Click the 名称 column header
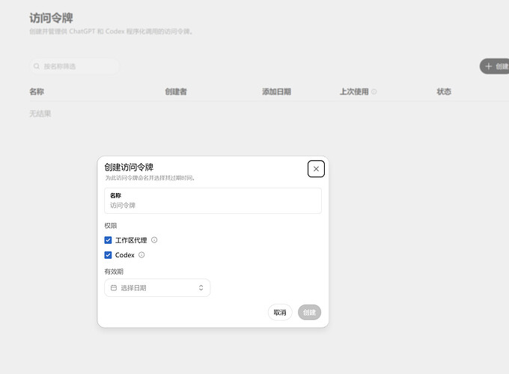 tap(37, 92)
